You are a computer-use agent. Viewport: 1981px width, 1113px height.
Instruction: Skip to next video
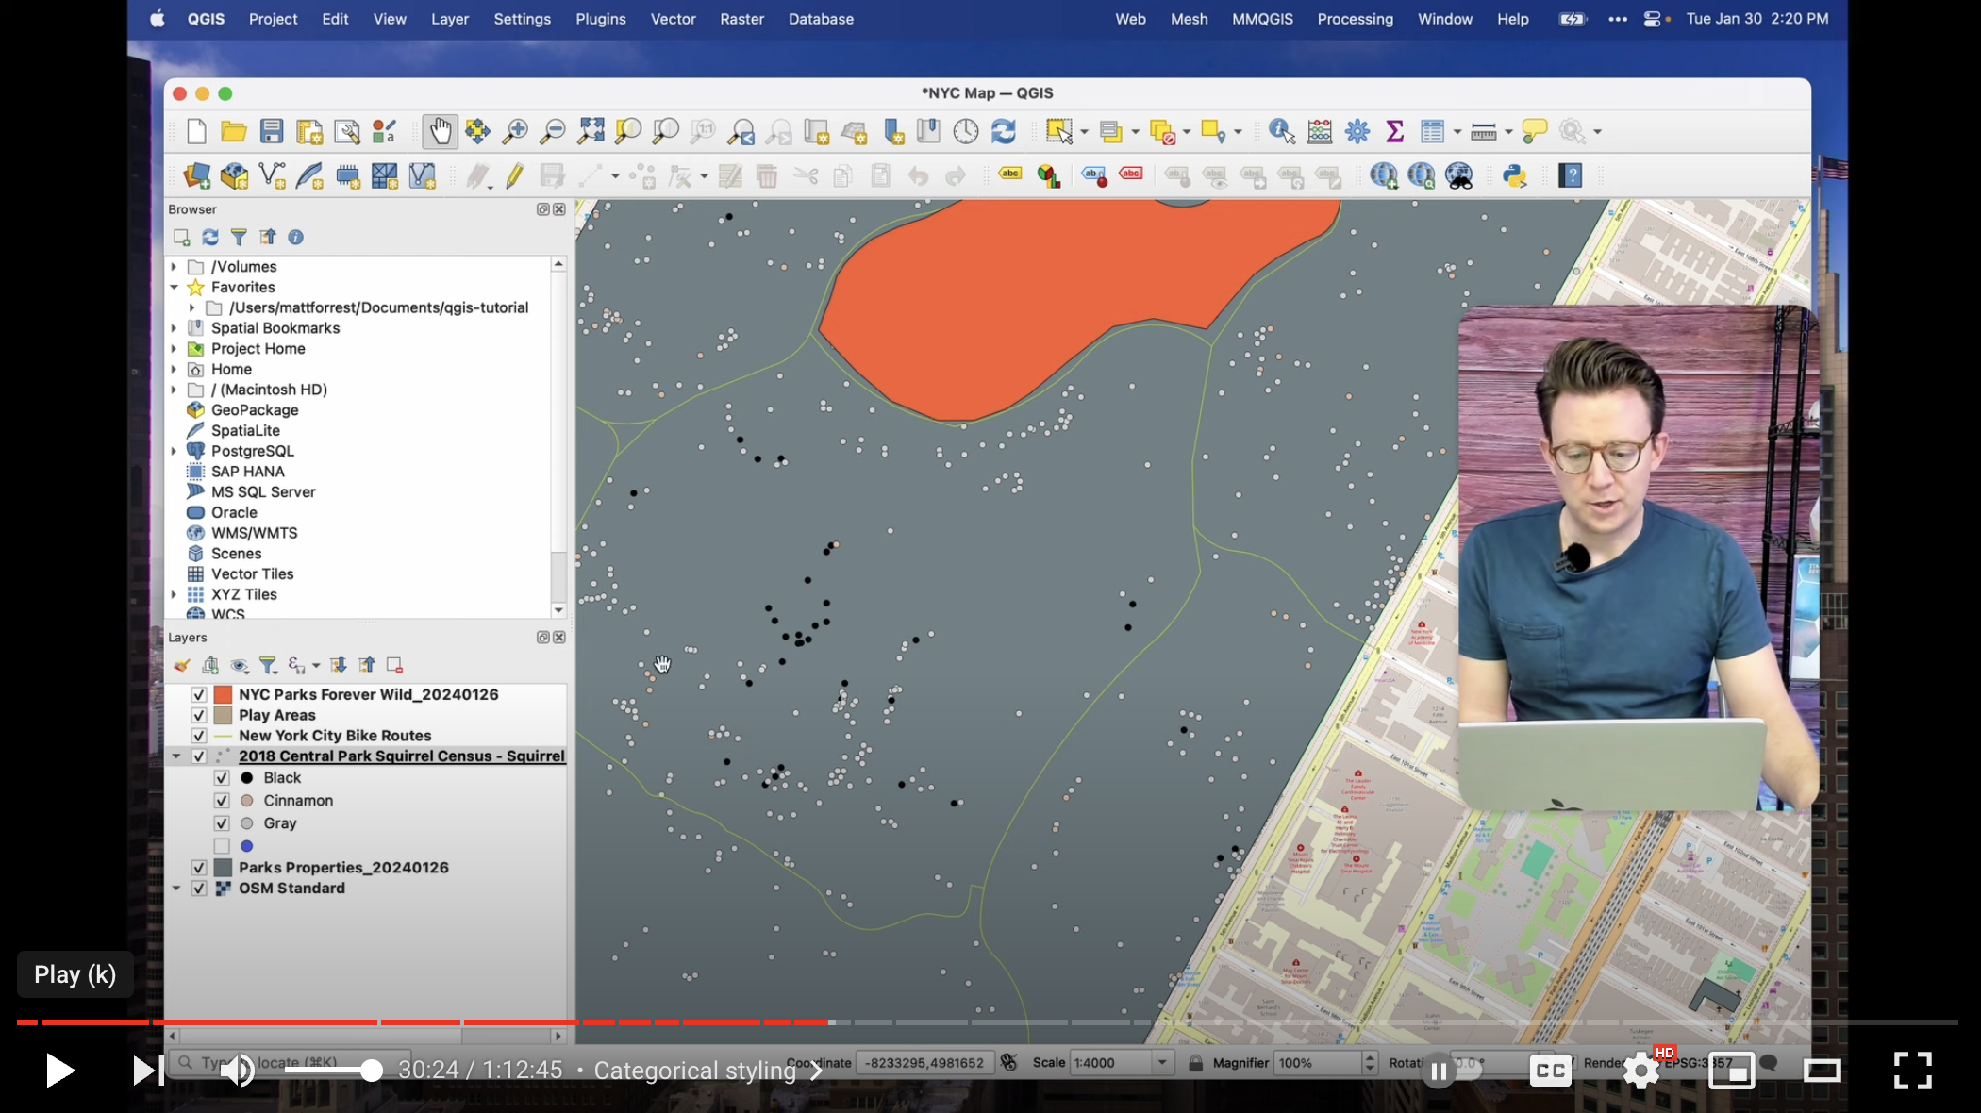point(148,1071)
